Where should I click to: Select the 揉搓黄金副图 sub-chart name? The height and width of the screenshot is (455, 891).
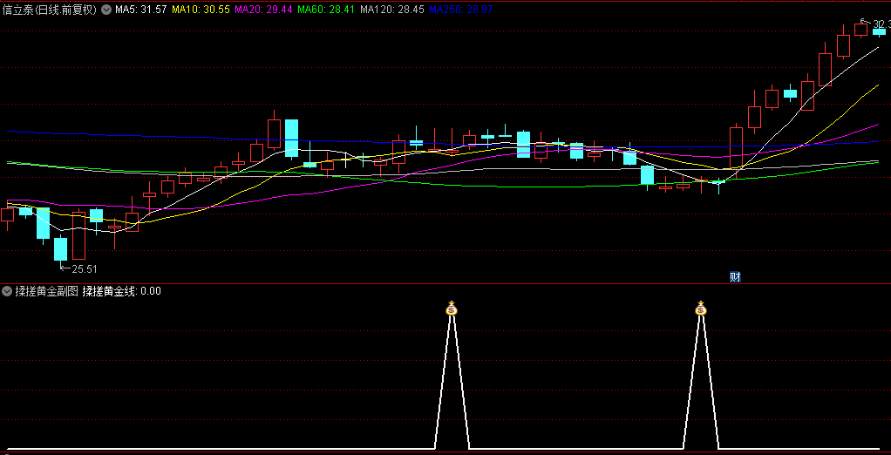click(x=46, y=291)
